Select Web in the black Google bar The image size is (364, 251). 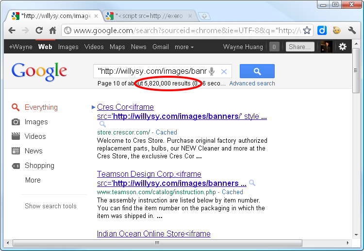point(45,47)
